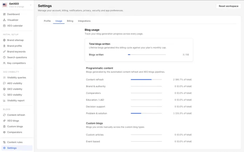Click the GEO visibility icon
Viewport: 244px width, 152px height.
pyautogui.click(x=4, y=89)
